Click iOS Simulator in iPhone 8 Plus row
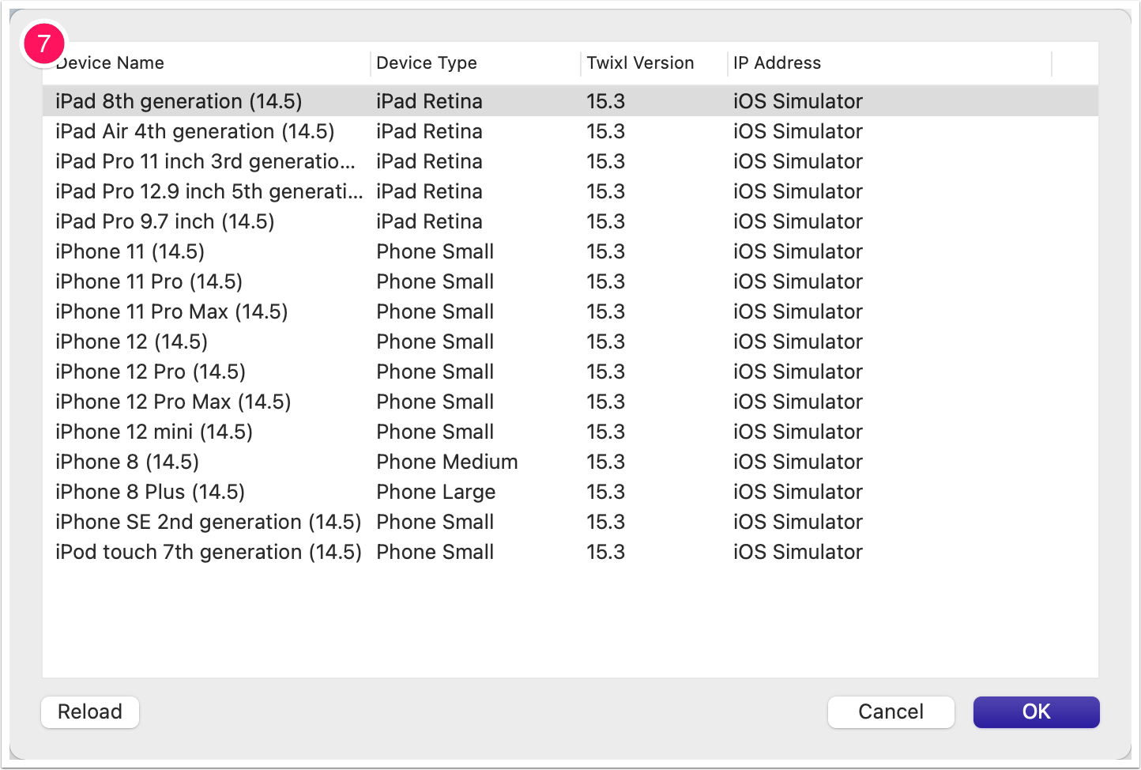This screenshot has width=1141, height=770. [x=798, y=492]
